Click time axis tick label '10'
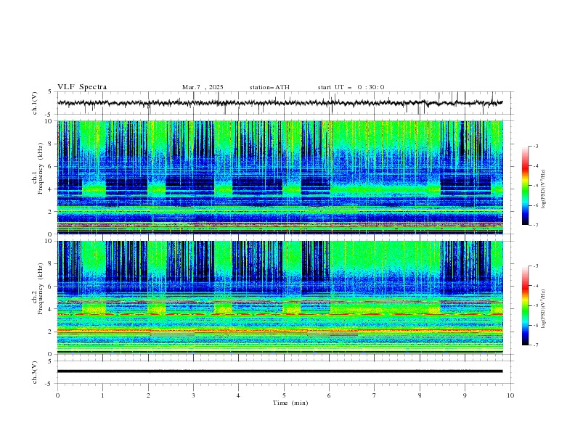This screenshot has width=575, height=444. [510, 395]
